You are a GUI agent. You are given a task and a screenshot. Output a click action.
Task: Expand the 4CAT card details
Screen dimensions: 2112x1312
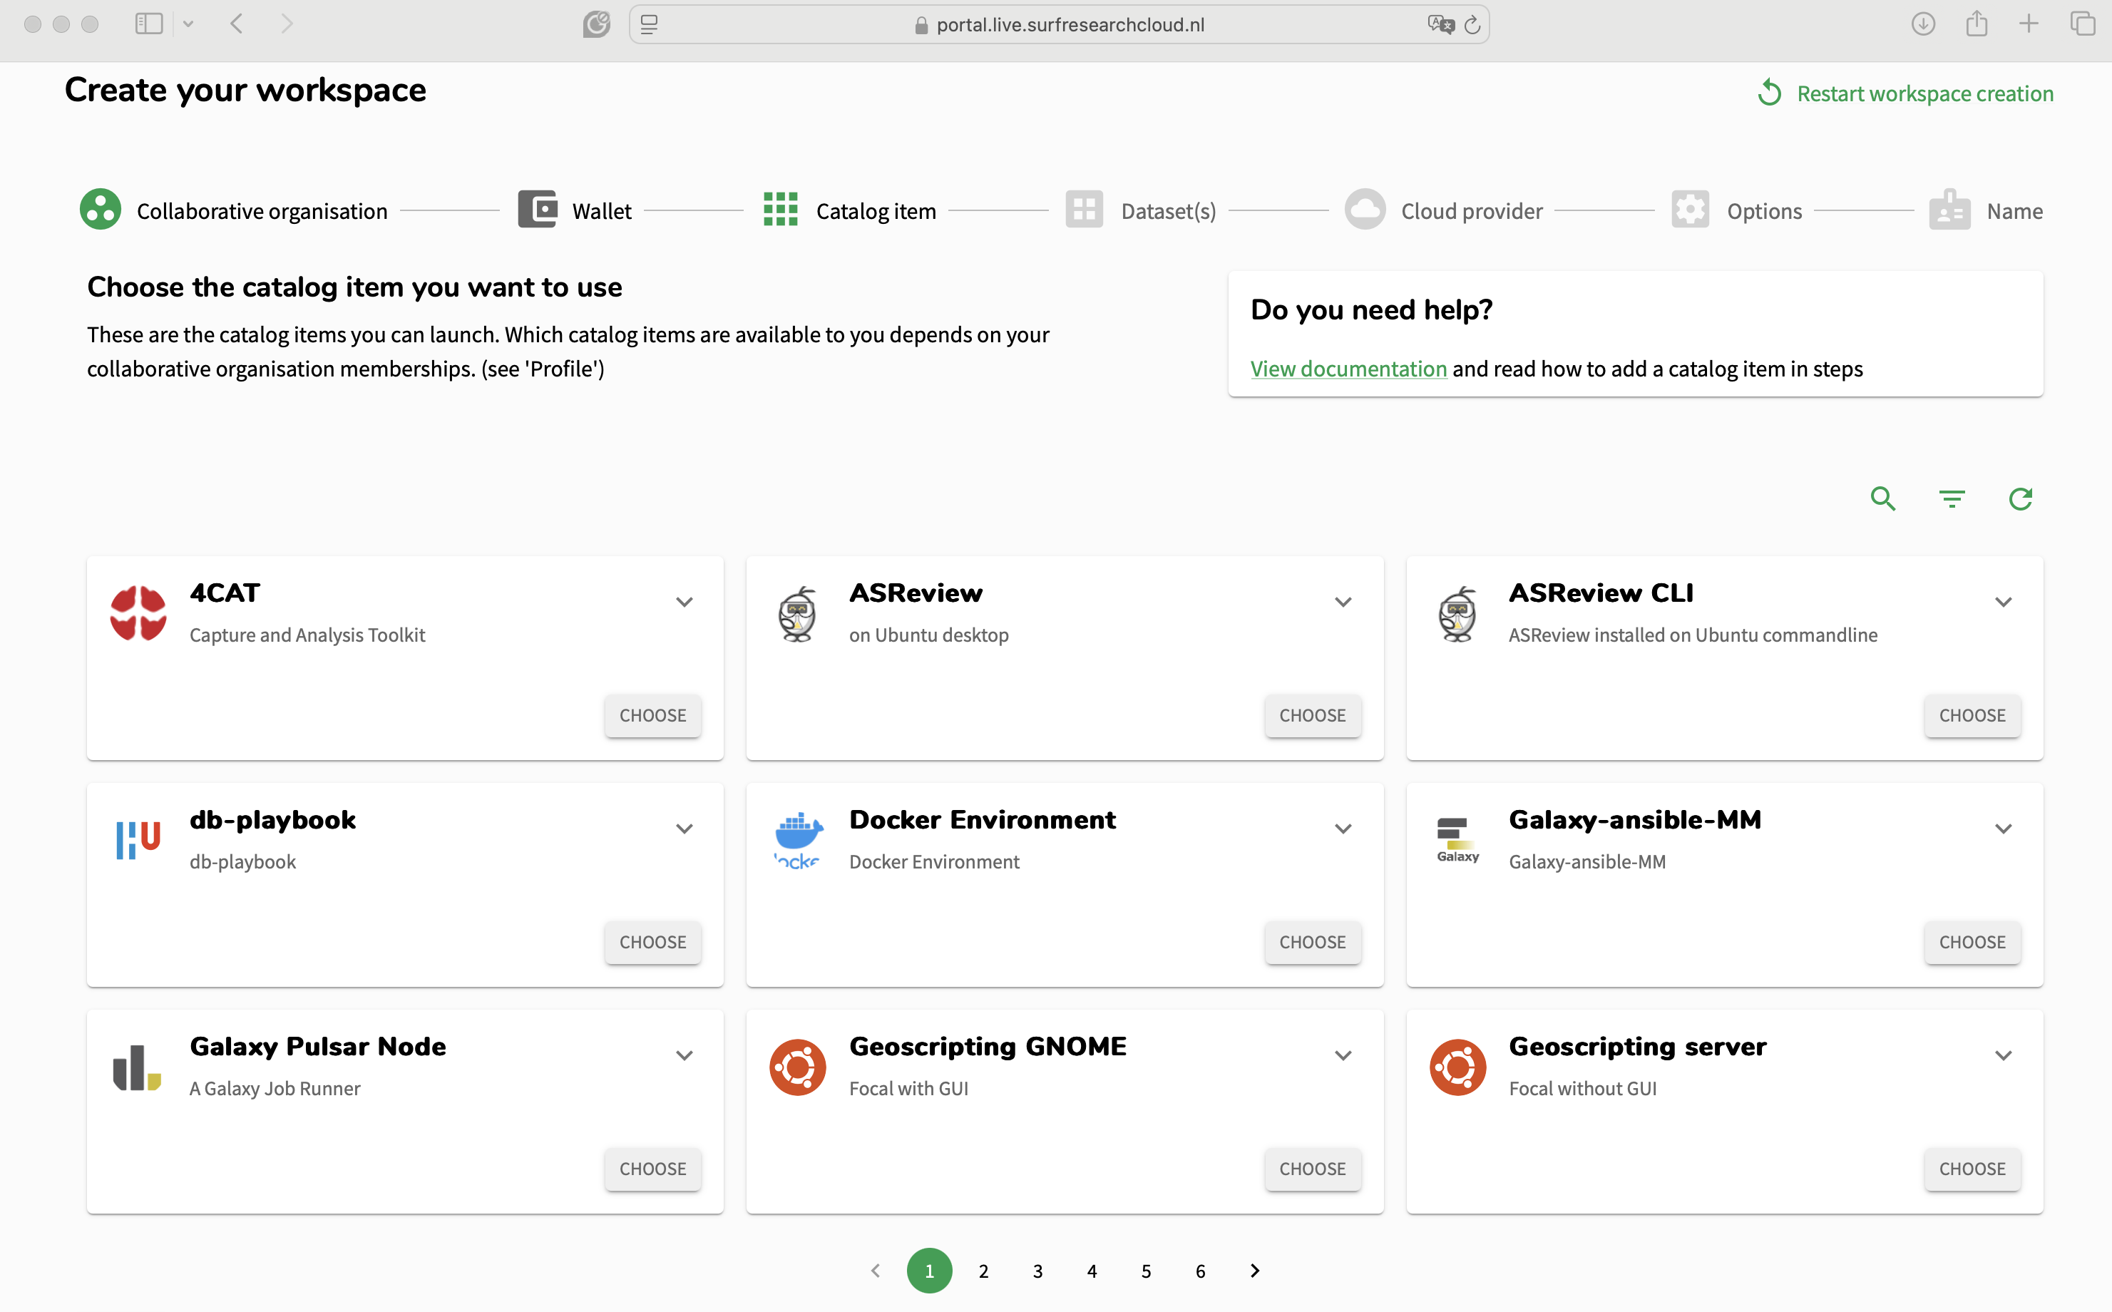[x=684, y=601]
